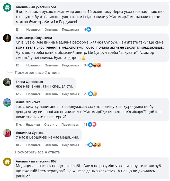Open Александра Онушкина's profile picture
The image size is (170, 181).
point(7,38)
